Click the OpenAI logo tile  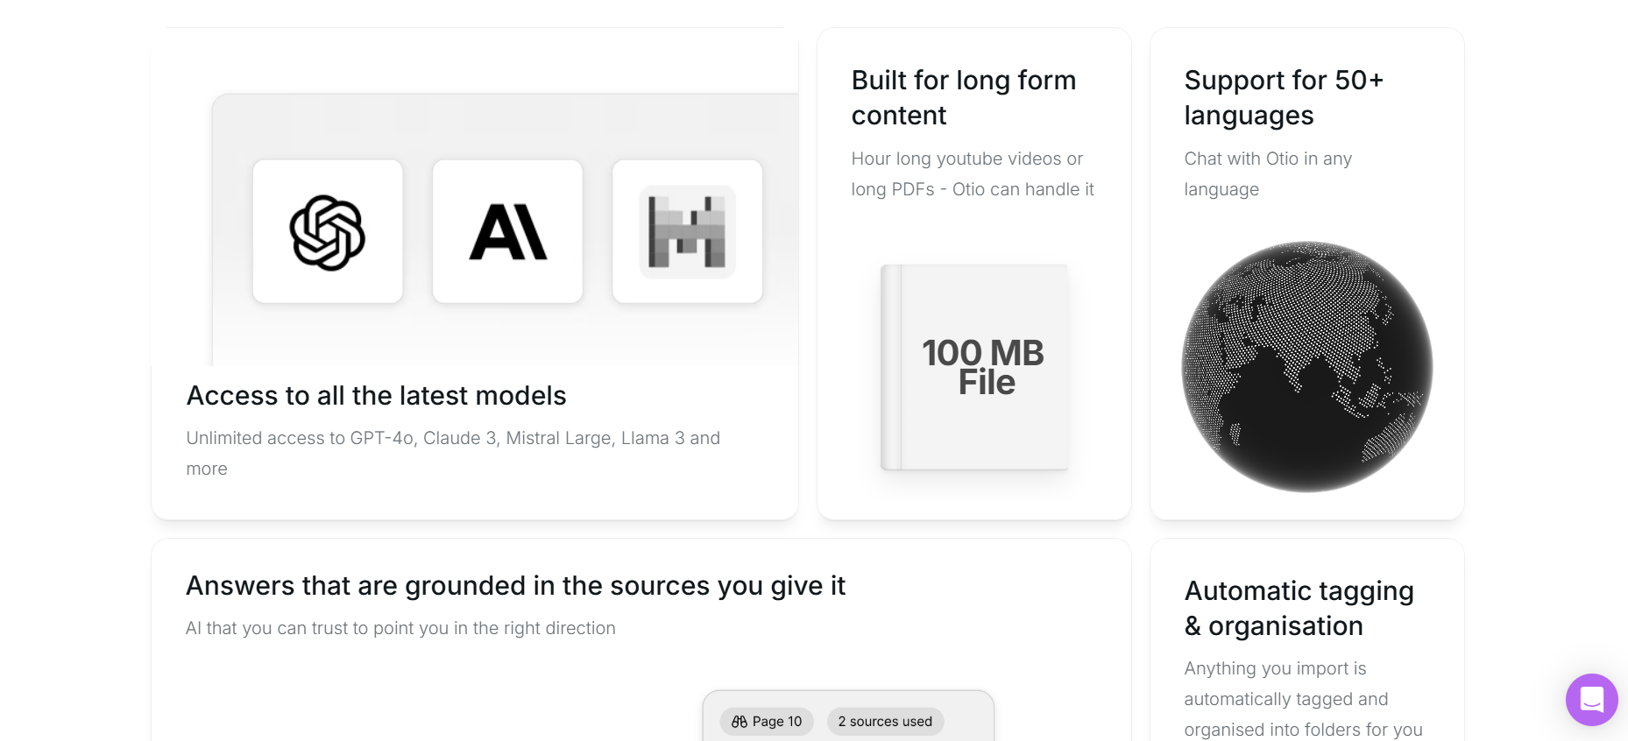click(328, 231)
